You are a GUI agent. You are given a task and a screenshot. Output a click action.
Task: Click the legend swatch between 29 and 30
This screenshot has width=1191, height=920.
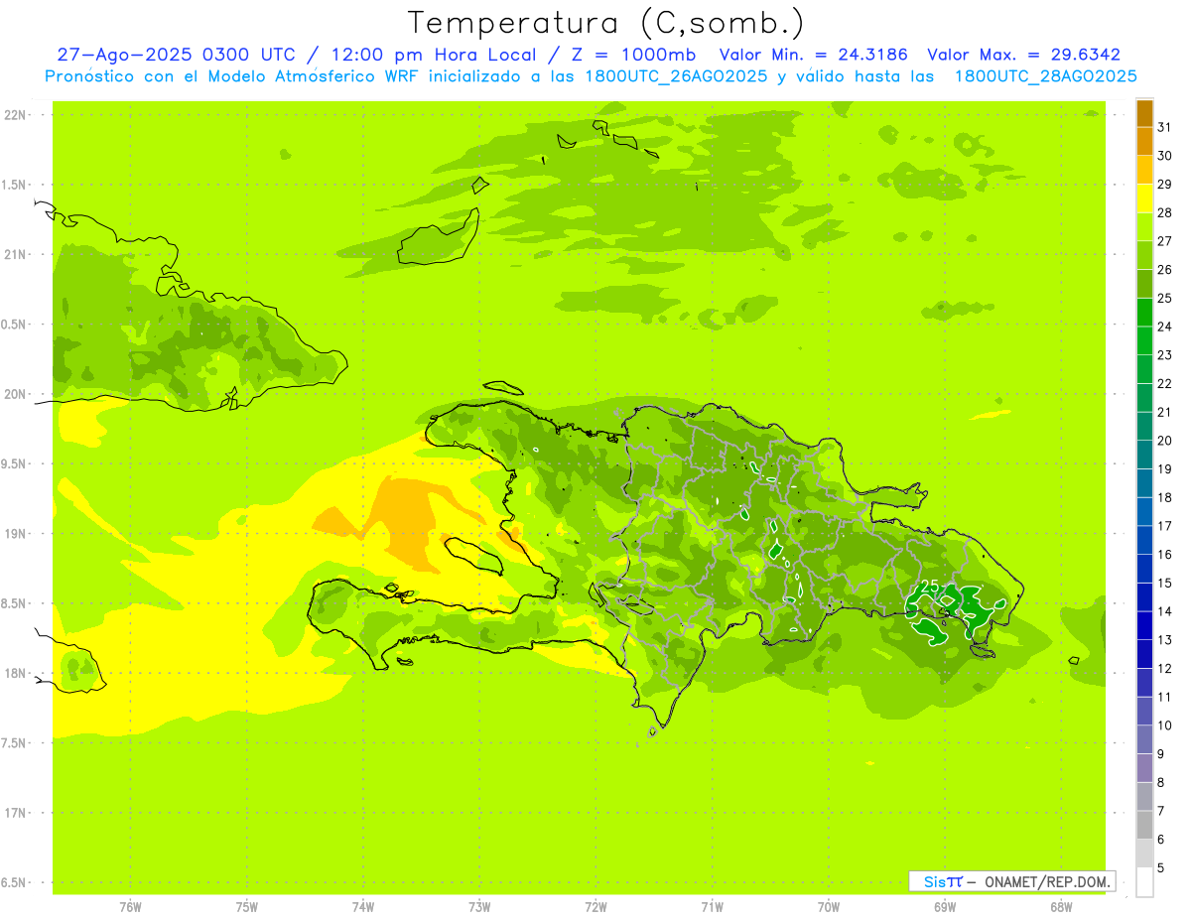pos(1144,170)
